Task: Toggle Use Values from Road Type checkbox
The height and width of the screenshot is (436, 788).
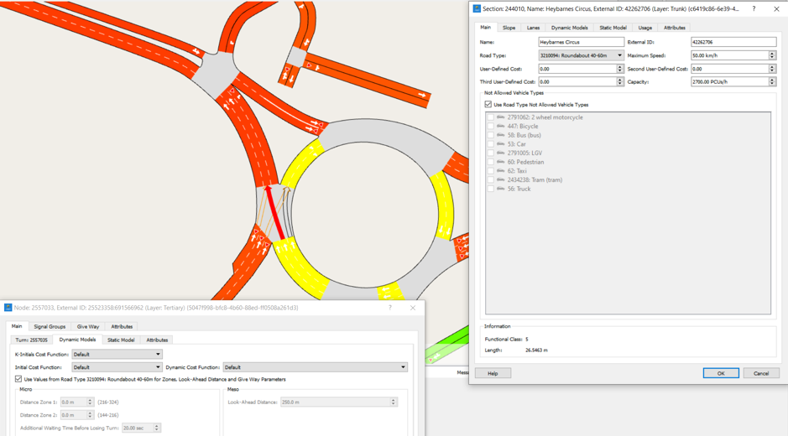Action: (18, 379)
